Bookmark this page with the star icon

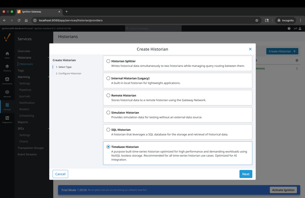click(257, 20)
